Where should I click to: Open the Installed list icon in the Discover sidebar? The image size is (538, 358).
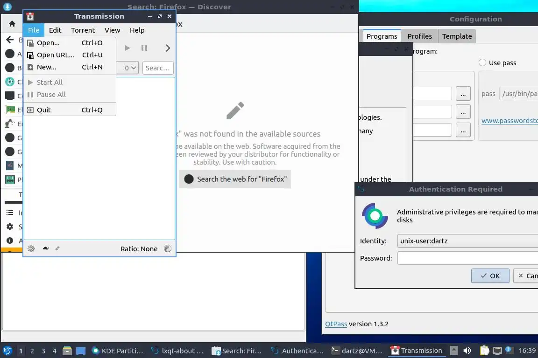tap(10, 213)
